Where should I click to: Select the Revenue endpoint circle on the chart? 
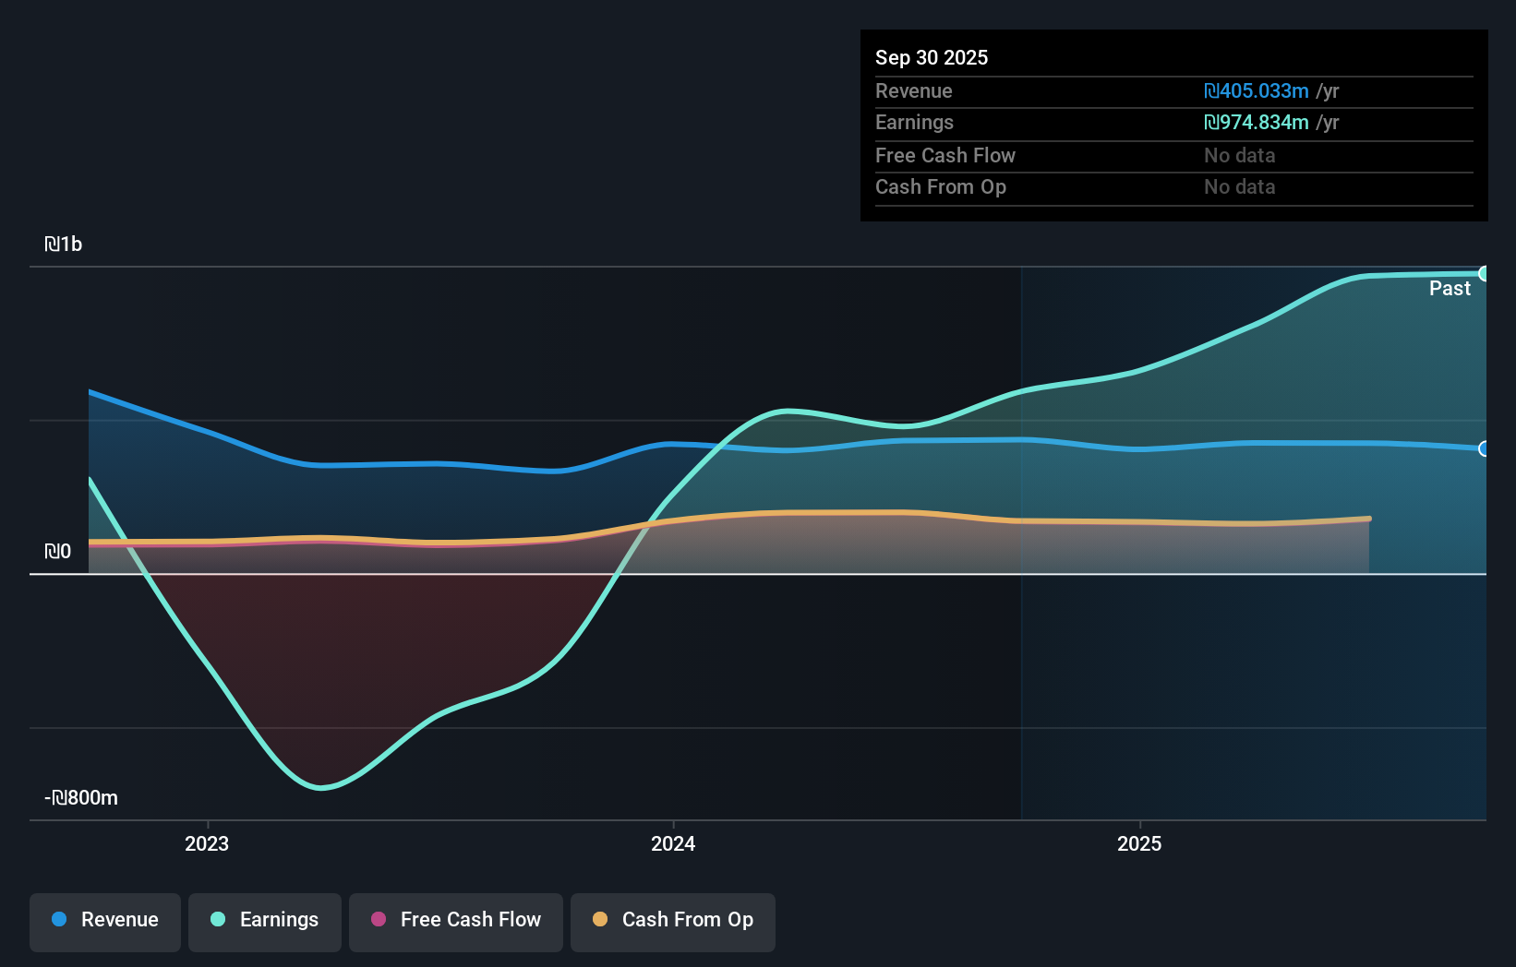(1485, 449)
